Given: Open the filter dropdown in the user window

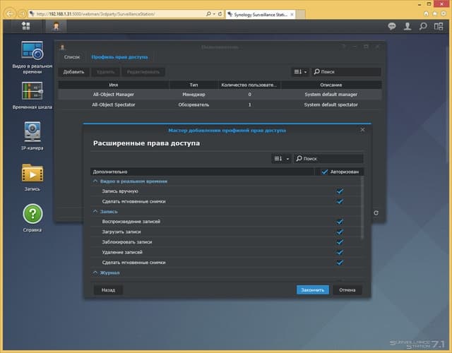Looking at the screenshot, I should (x=300, y=72).
